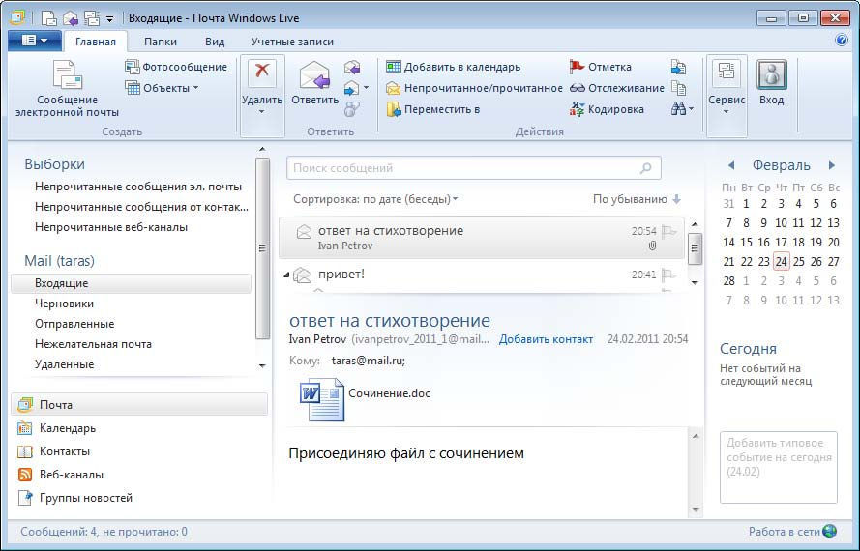
Task: Click Добавить в календарь
Action: pyautogui.click(x=453, y=67)
